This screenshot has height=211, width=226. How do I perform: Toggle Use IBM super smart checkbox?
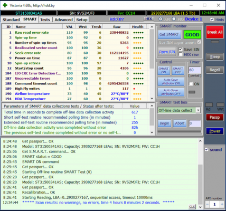click(199, 42)
